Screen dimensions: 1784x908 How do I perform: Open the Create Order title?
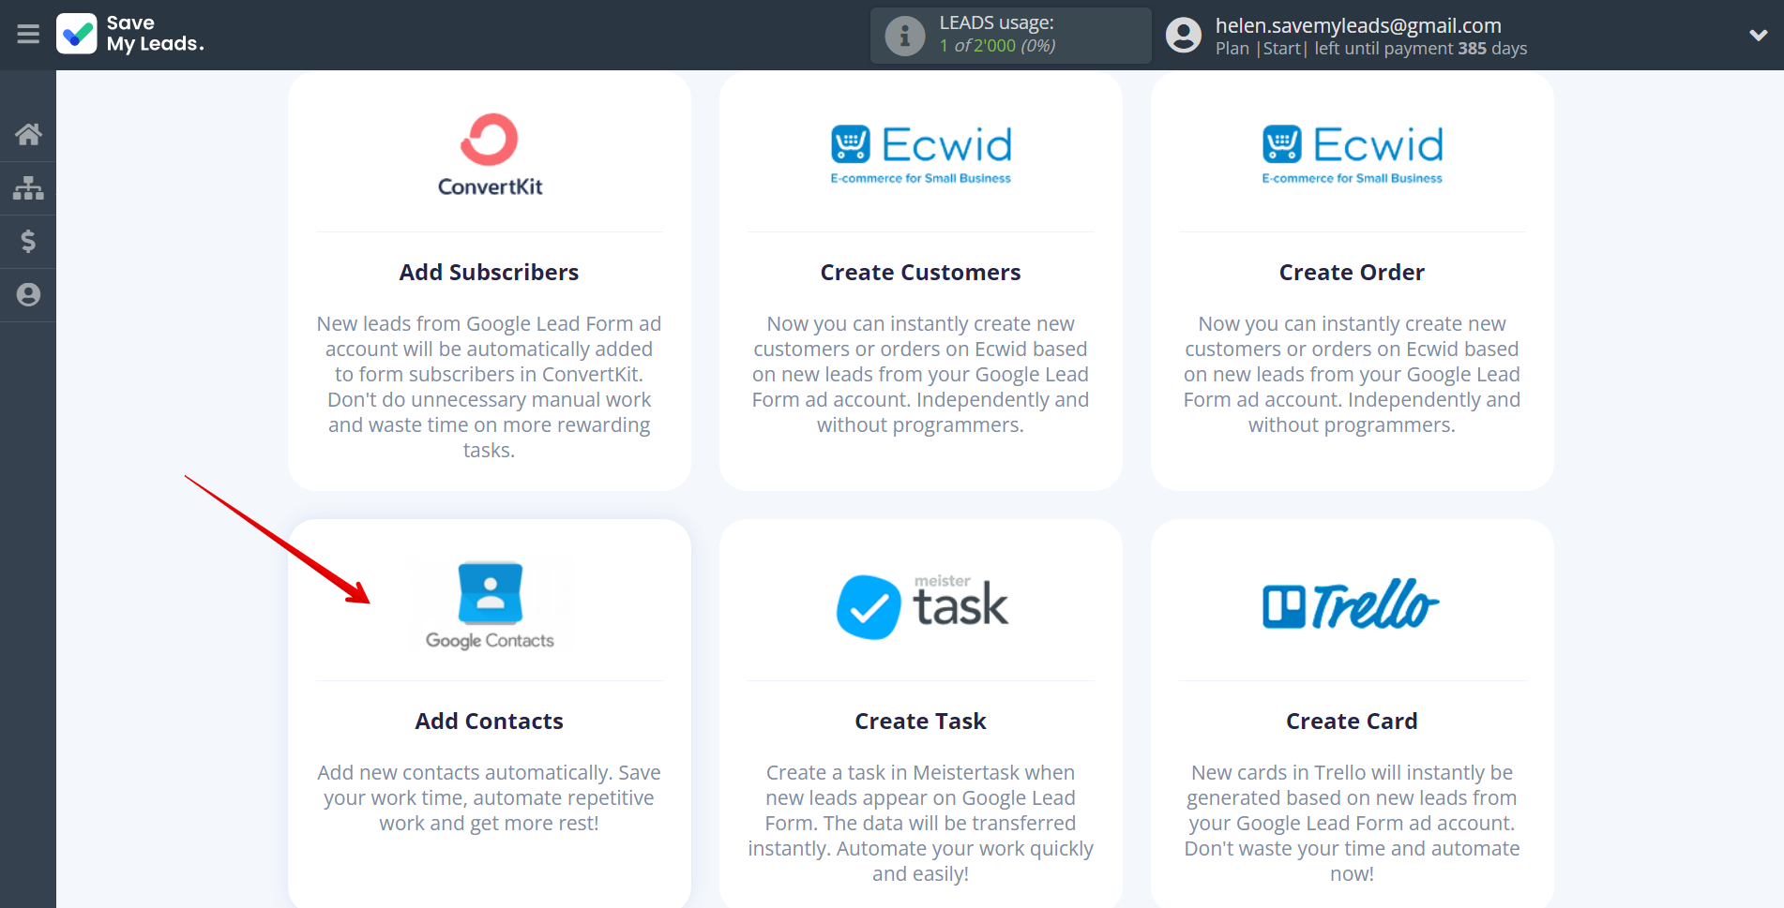pos(1352,273)
